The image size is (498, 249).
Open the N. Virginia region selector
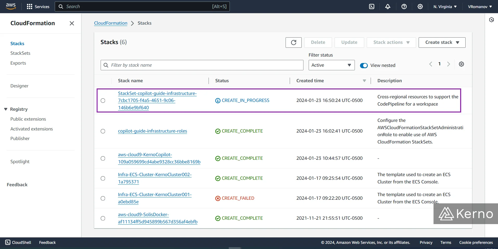coord(445,7)
